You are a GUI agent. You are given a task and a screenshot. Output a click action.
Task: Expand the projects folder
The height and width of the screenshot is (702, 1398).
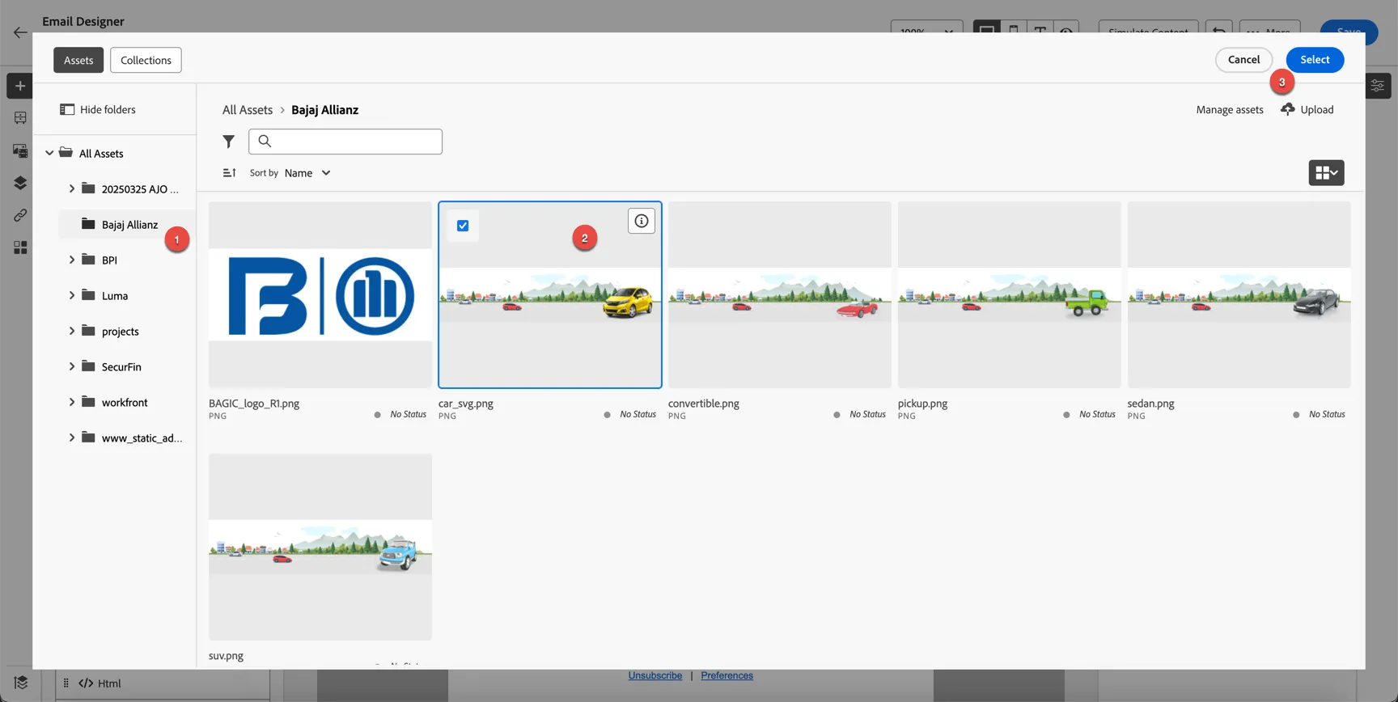71,331
